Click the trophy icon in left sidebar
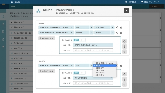This screenshot has height=93, width=165. coord(3,47)
